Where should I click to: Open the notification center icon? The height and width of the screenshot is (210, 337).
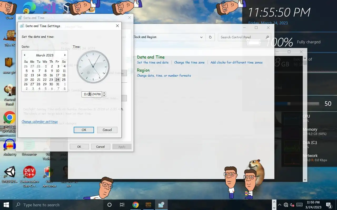pos(329,205)
